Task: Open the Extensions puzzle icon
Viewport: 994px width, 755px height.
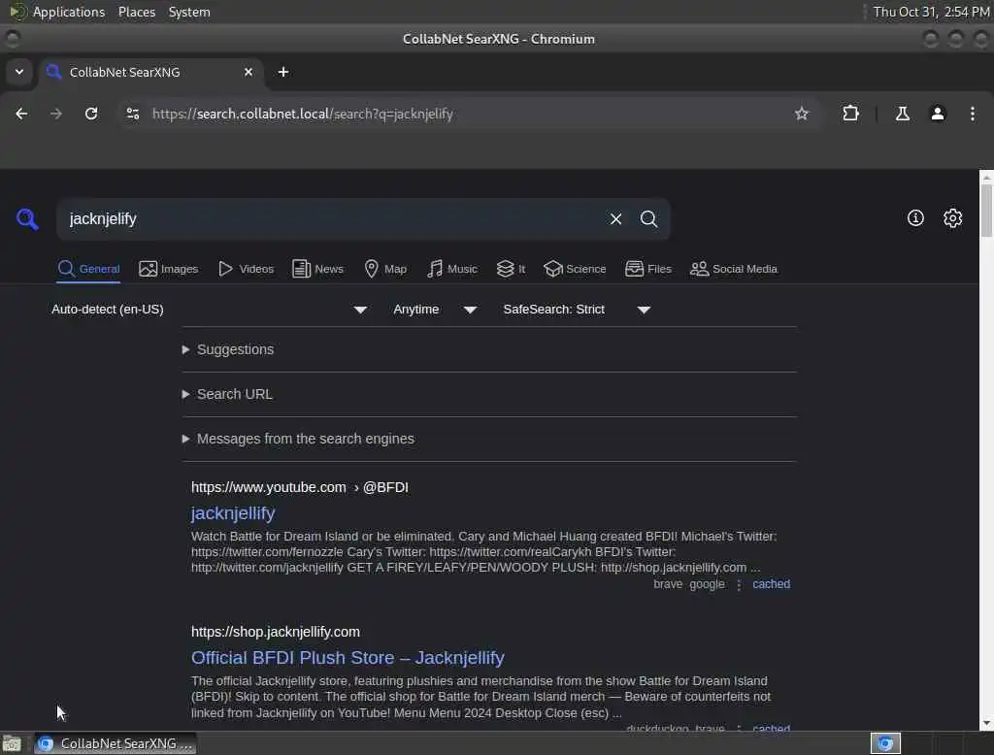Action: tap(850, 114)
